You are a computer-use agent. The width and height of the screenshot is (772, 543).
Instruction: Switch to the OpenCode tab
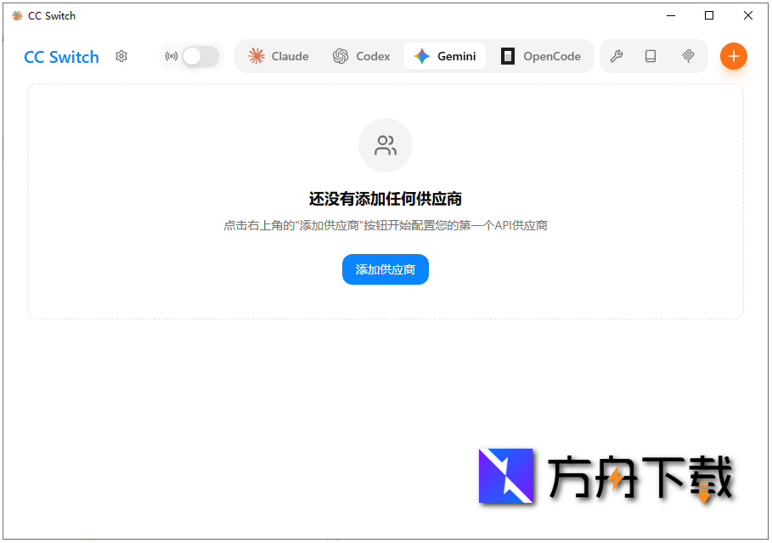[541, 56]
